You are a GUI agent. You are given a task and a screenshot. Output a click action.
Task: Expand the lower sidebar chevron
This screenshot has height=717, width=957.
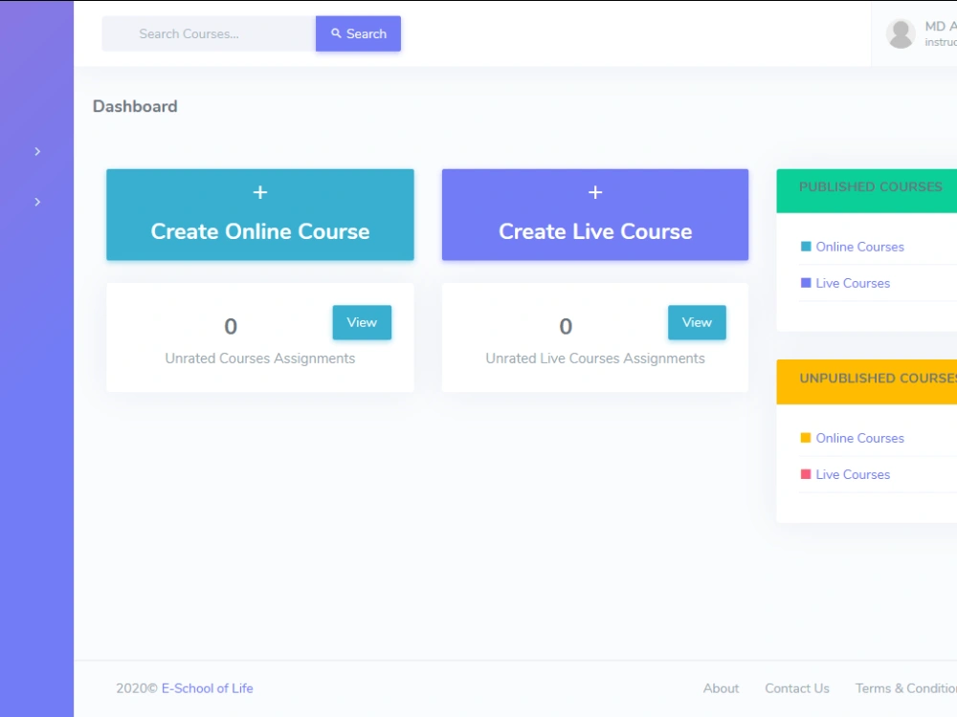(37, 202)
